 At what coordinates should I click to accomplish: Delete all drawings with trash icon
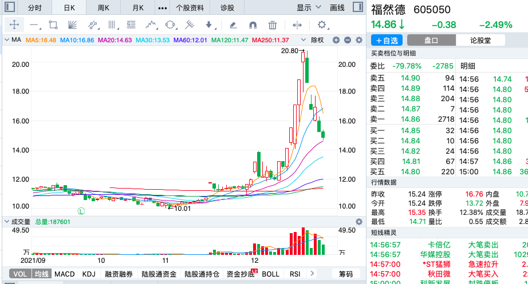[273, 25]
